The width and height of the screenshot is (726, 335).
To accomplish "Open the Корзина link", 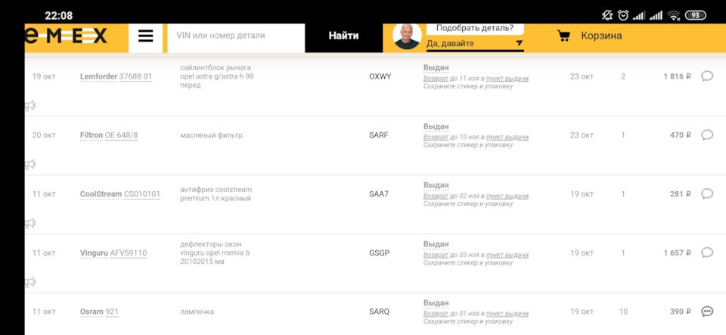I will (601, 36).
